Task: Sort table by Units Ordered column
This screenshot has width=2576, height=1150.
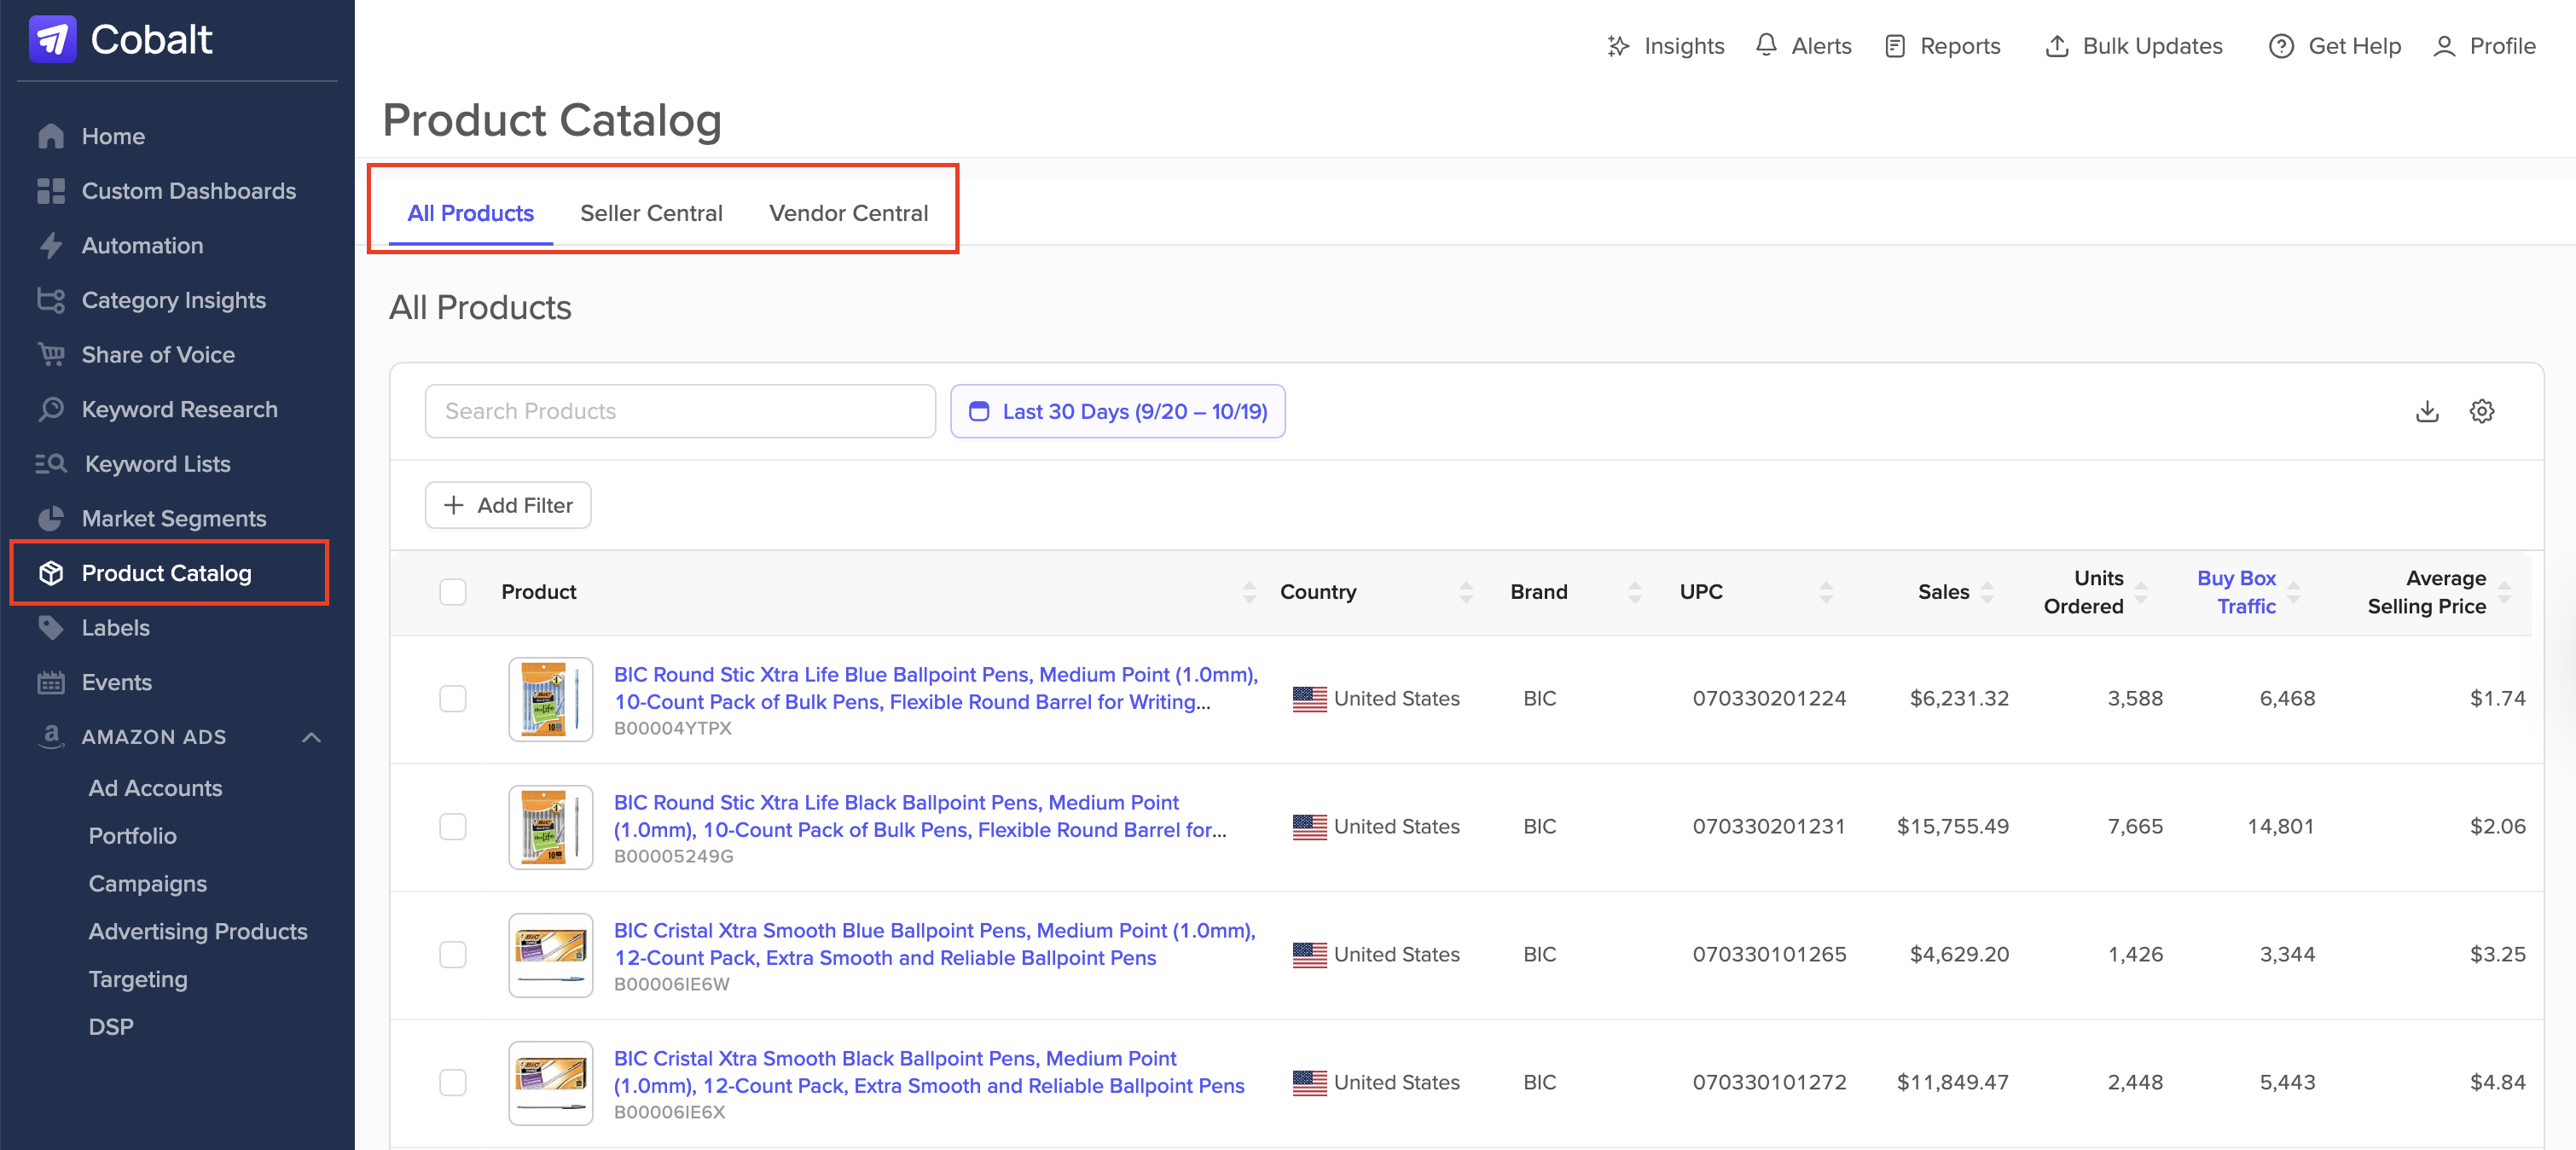Action: pyautogui.click(x=2140, y=592)
